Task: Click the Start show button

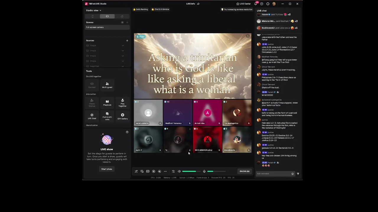Action: pos(107,169)
